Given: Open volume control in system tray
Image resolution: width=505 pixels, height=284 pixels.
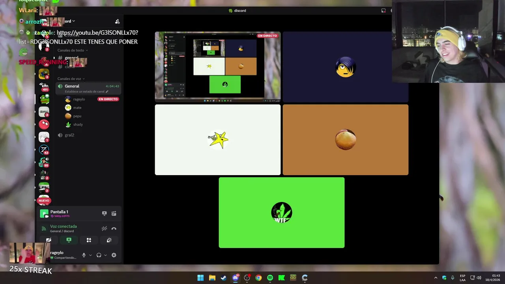Looking at the screenshot, I should 479,278.
